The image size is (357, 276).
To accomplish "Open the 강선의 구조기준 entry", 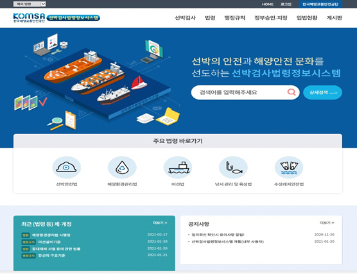I will click(51, 255).
